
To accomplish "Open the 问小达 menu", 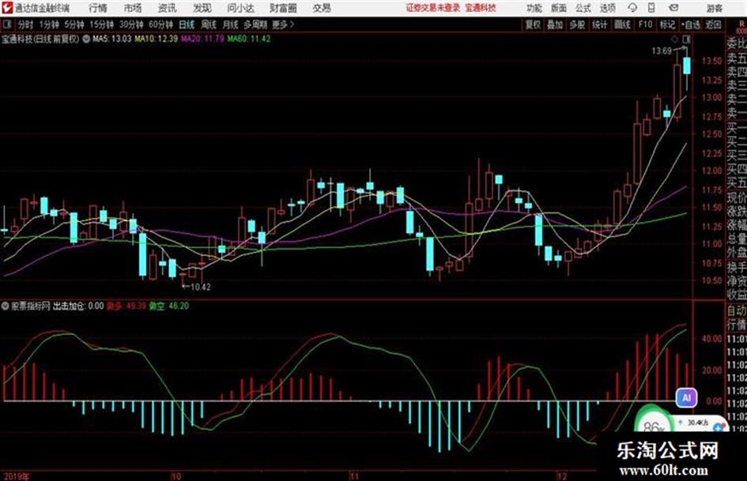I will click(x=240, y=8).
